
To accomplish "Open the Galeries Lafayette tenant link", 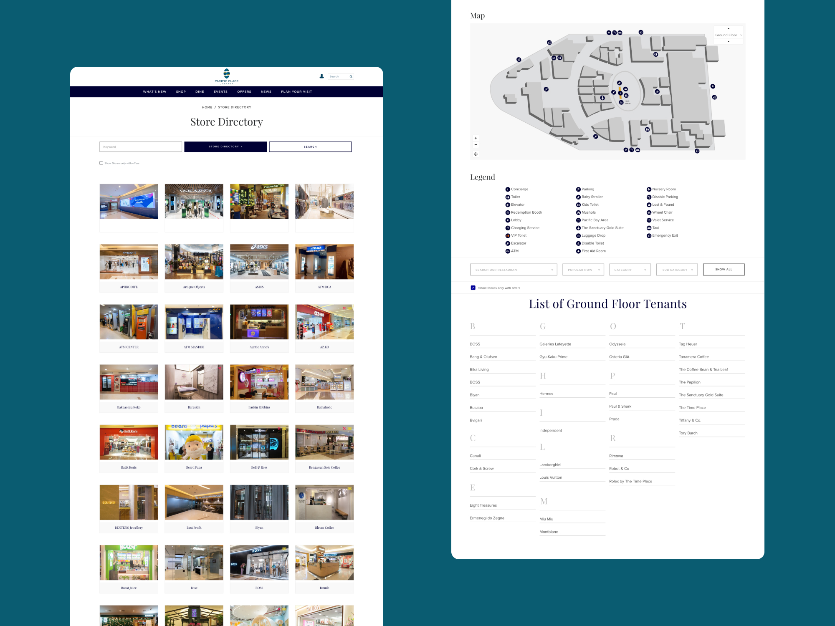I will pyautogui.click(x=555, y=344).
